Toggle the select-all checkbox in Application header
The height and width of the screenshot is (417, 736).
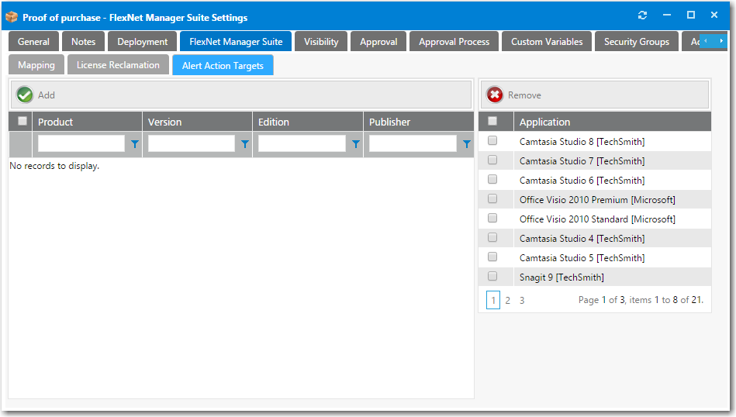pyautogui.click(x=492, y=122)
